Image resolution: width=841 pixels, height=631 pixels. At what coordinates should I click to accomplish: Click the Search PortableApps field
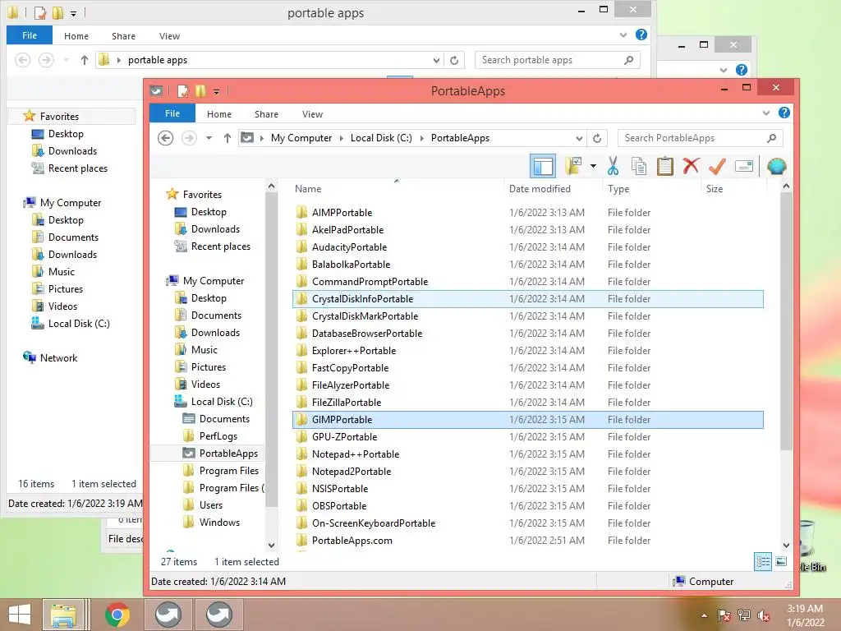(x=700, y=138)
